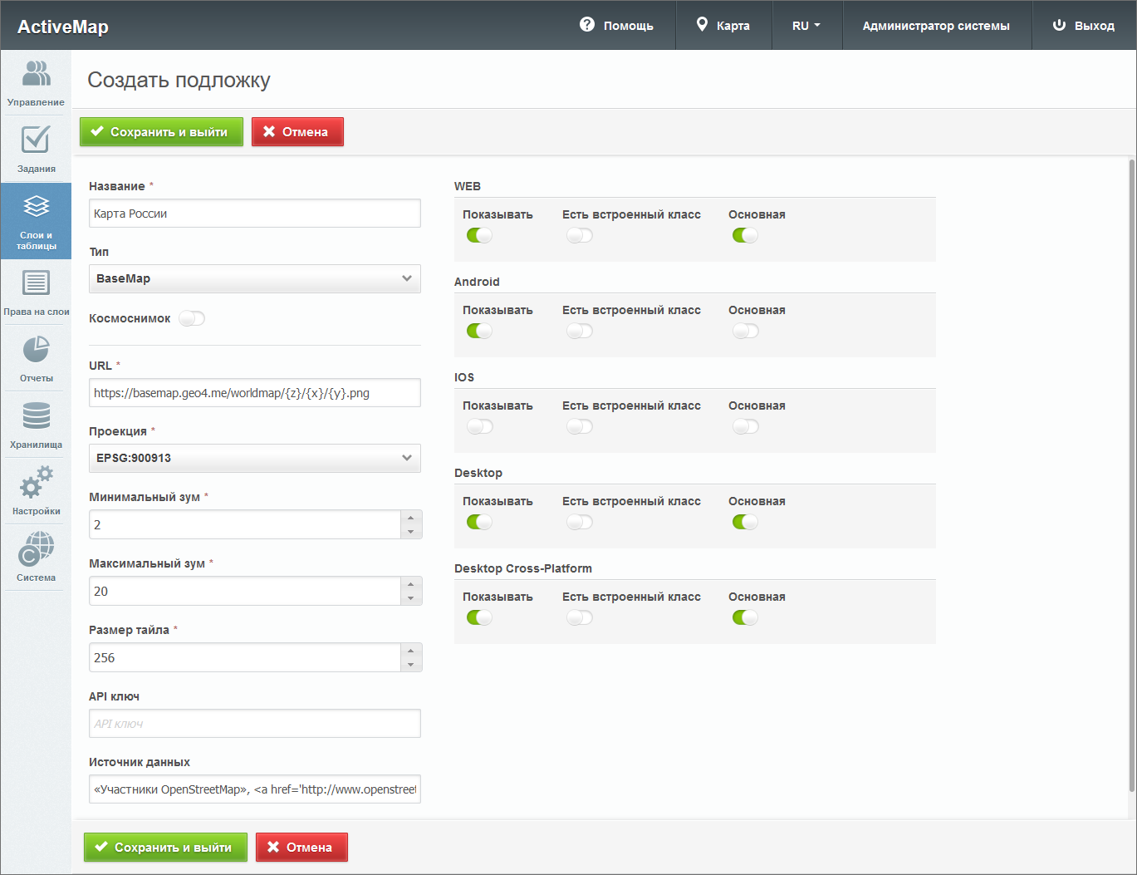
Task: Expand the Проекция EPSG:900913 dropdown
Action: pos(254,458)
